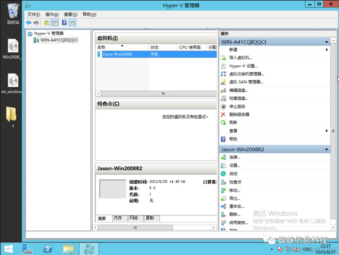Open the 操作(A) menu

pyautogui.click(x=52, y=14)
